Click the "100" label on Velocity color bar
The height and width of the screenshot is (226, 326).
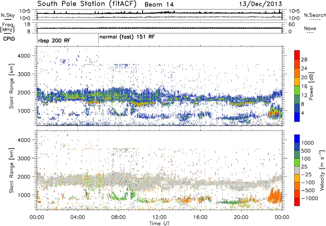coord(306,159)
